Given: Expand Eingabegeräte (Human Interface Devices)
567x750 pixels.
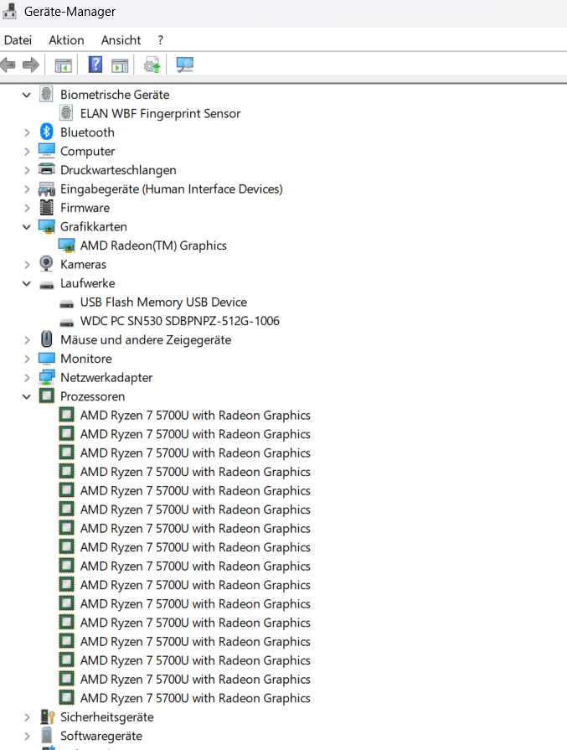Looking at the screenshot, I should coord(27,189).
